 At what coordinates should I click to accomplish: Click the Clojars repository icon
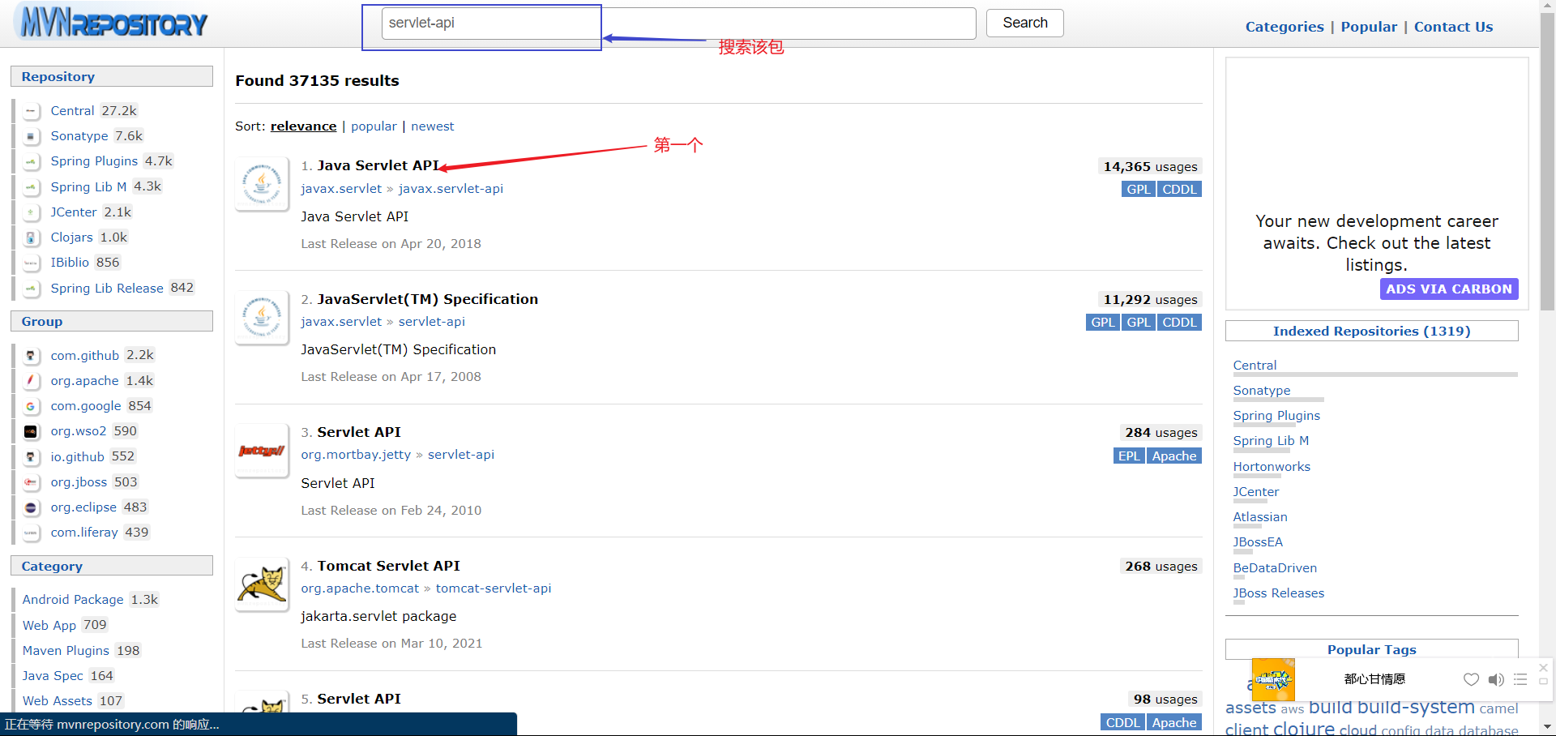point(32,237)
